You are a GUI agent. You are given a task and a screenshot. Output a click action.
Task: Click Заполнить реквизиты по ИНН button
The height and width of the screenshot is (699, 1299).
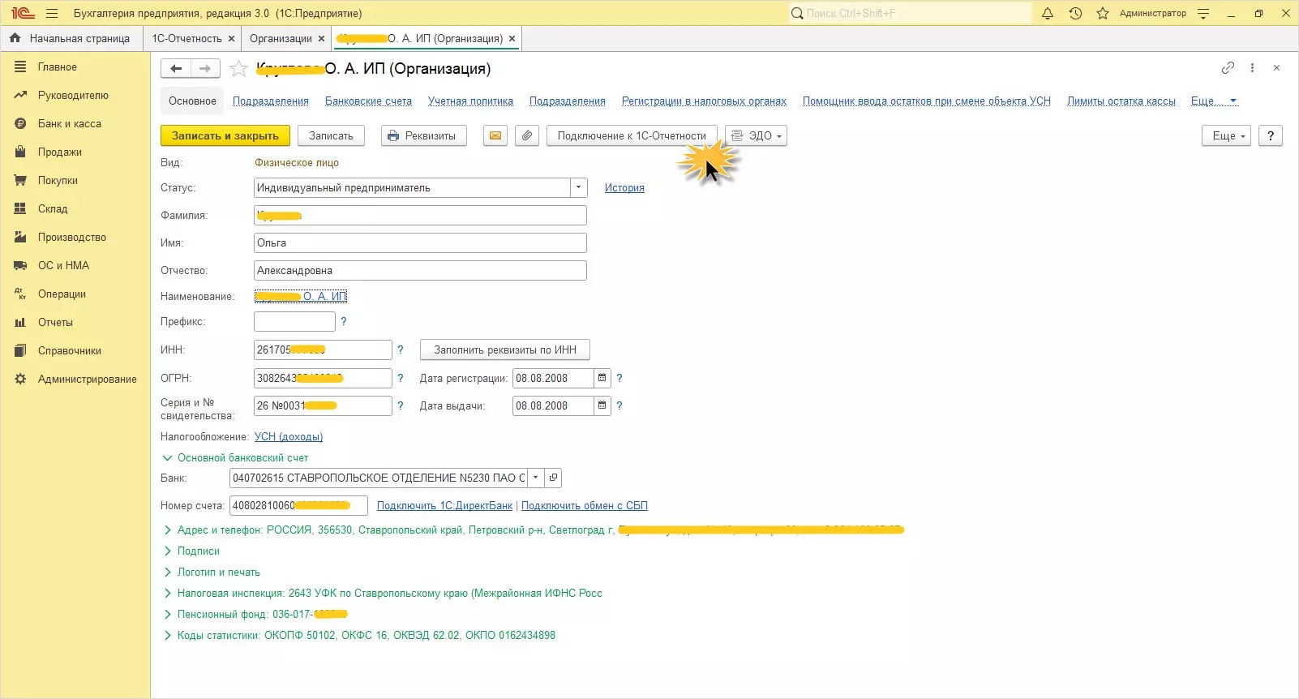pos(504,350)
